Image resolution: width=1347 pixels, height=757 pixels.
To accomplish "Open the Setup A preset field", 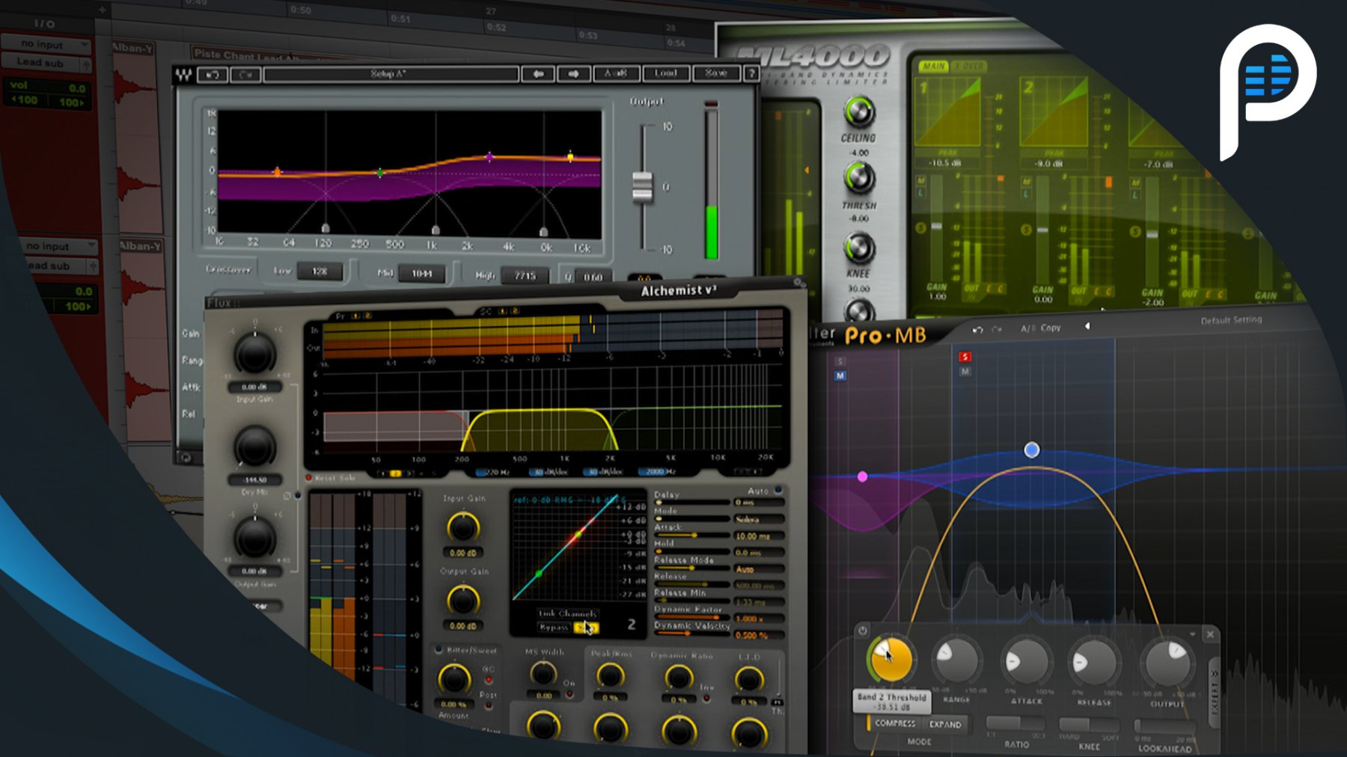I will coord(391,74).
